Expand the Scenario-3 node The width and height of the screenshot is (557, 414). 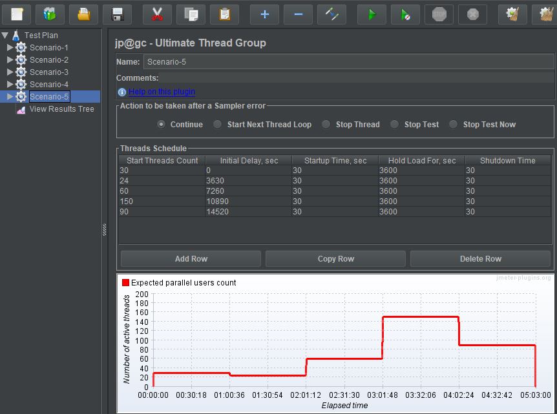(x=12, y=72)
